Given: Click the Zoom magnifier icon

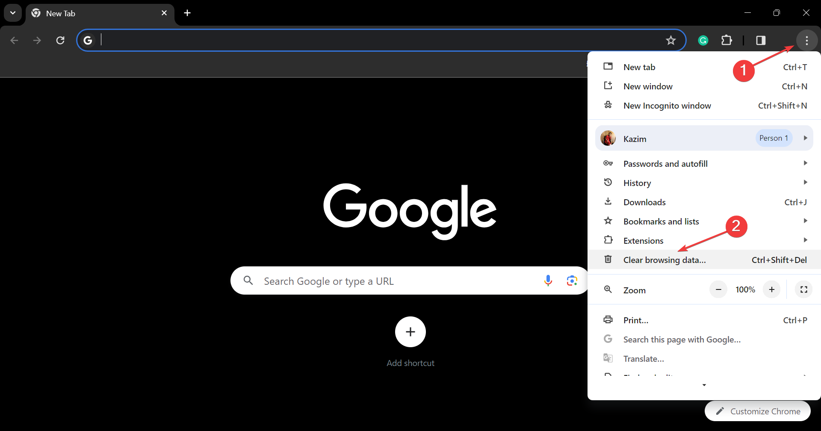Looking at the screenshot, I should [x=608, y=289].
